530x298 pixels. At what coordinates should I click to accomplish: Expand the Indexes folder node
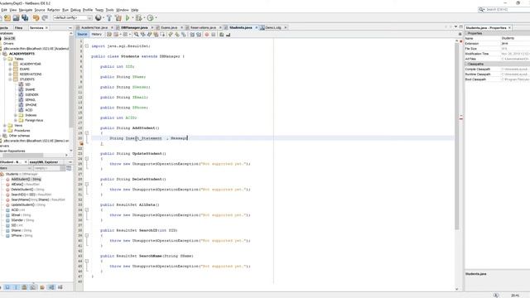click(x=15, y=115)
